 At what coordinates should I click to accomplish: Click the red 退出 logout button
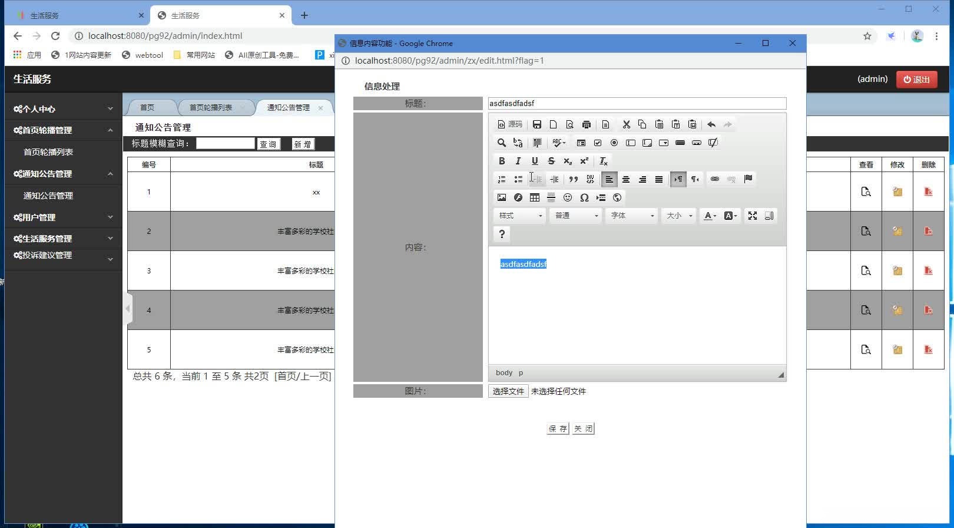[917, 80]
